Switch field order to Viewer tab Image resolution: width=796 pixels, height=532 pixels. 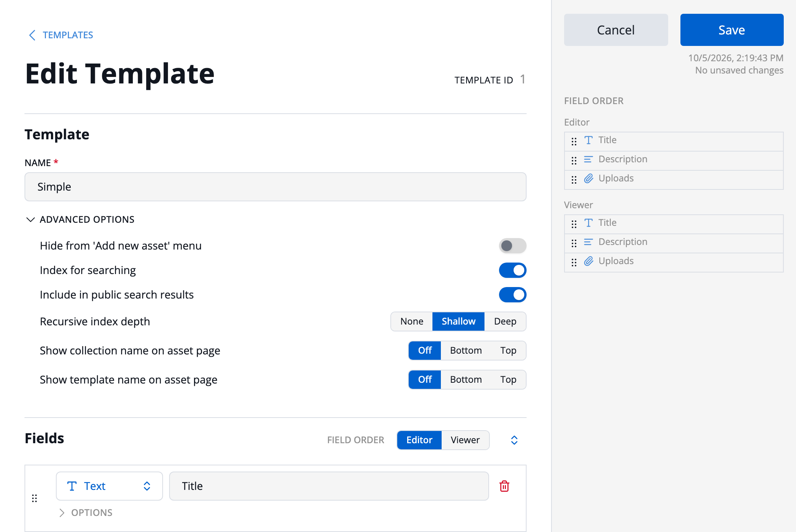point(465,440)
